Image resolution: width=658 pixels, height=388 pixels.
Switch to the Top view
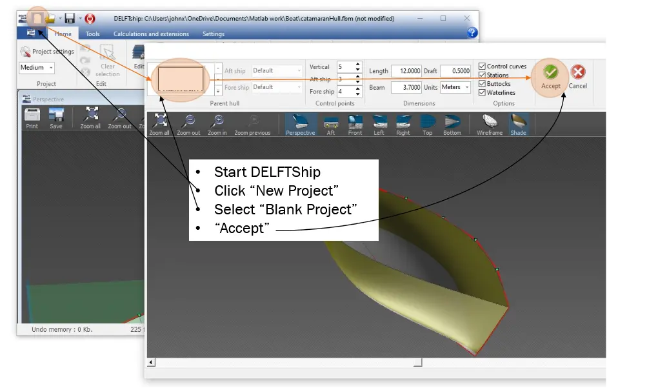427,125
